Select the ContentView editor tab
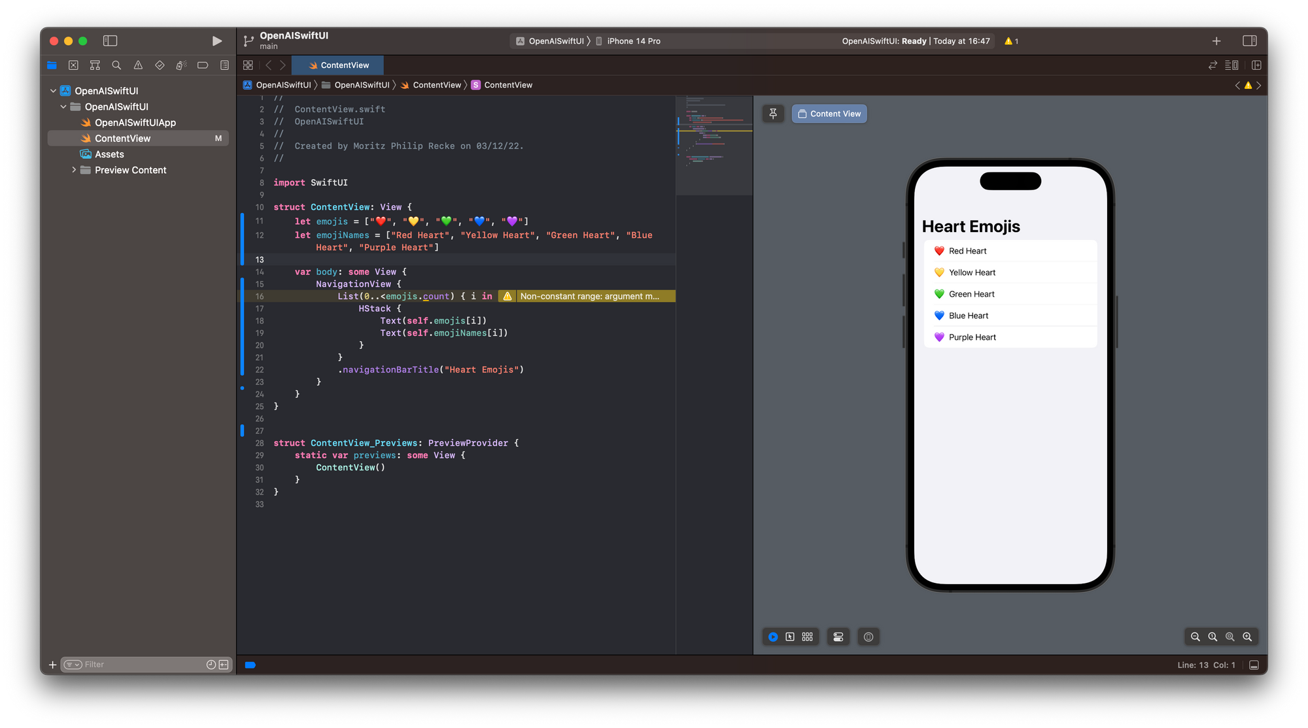Screen dimensions: 1308x728 click(338, 65)
